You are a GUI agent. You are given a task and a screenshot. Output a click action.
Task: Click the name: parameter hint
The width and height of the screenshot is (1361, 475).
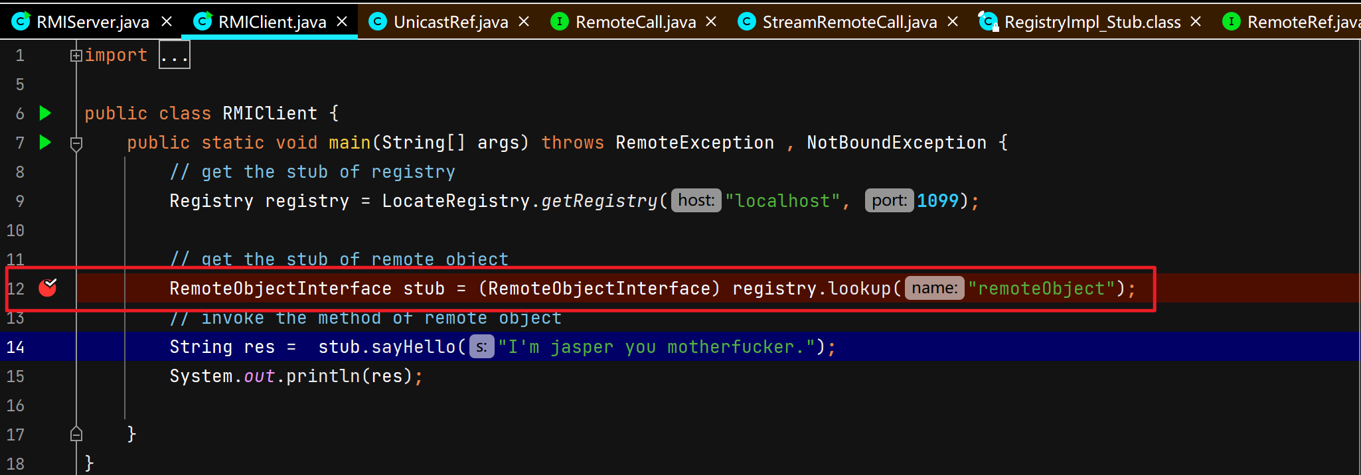click(x=935, y=288)
